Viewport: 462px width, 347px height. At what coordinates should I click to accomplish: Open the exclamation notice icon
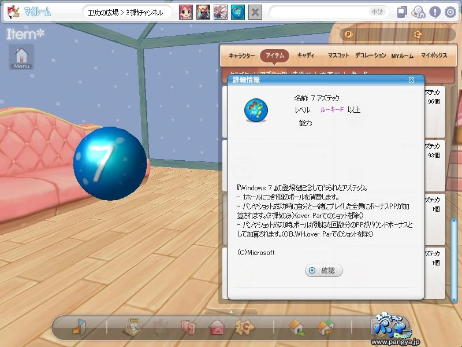tap(435, 12)
